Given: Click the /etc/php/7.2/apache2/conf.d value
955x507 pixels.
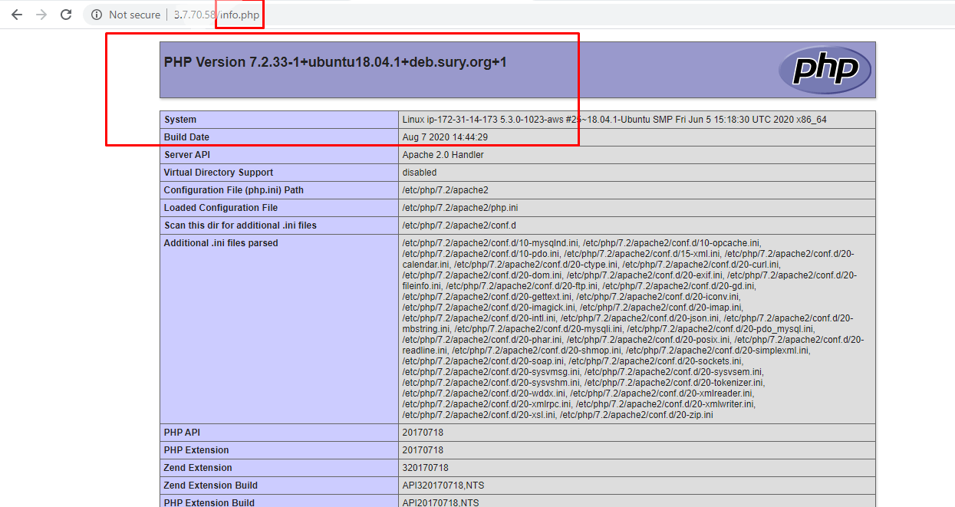Looking at the screenshot, I should click(459, 226).
